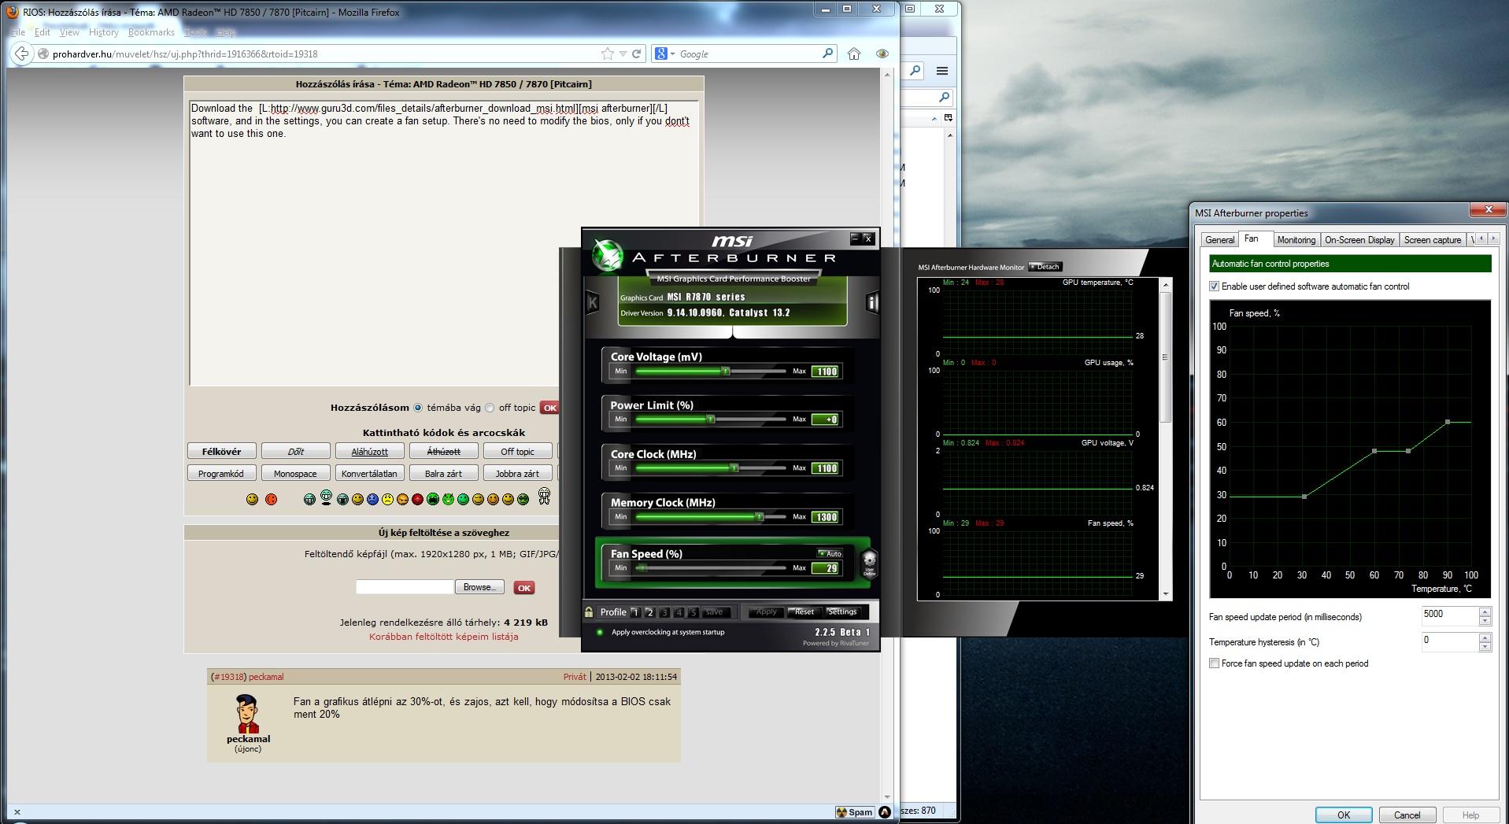Toggle Apply overclocking at system startup

click(600, 632)
